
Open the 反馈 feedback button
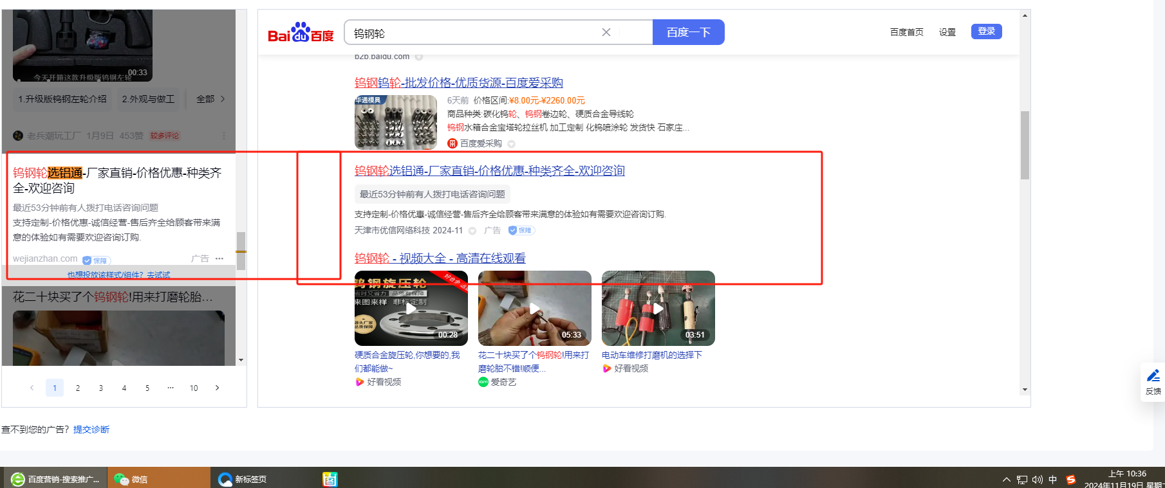[1153, 382]
